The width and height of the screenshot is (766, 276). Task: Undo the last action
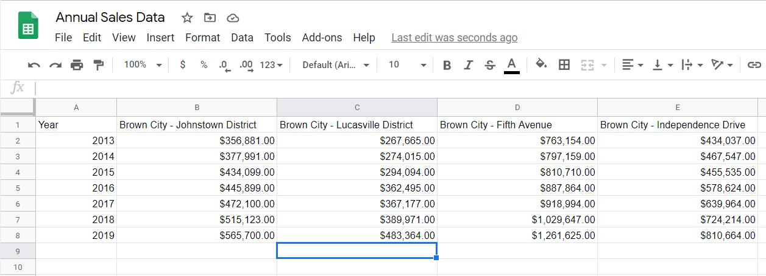coord(35,65)
